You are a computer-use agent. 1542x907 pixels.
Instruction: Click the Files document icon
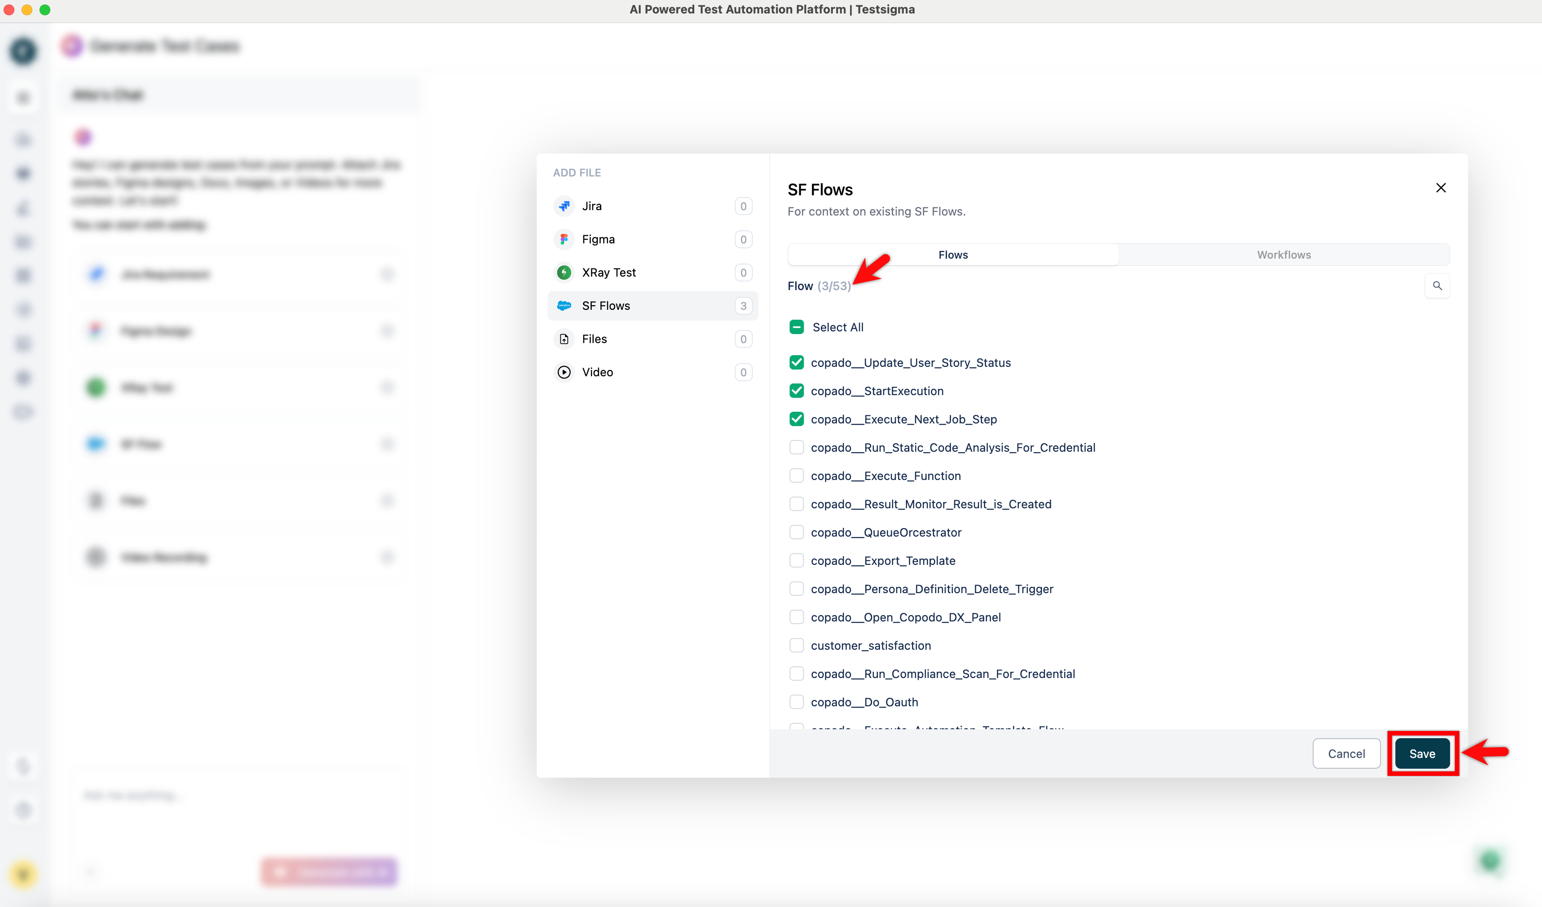click(564, 339)
